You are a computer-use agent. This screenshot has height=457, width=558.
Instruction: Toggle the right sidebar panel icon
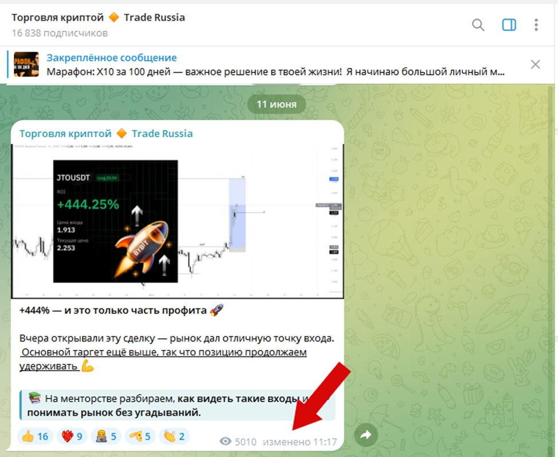pos(509,25)
